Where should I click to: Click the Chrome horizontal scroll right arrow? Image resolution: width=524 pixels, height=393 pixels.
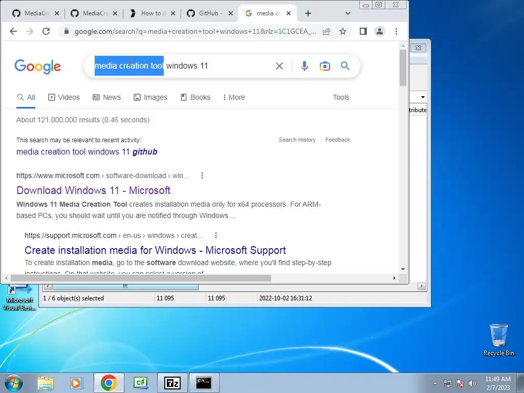(x=395, y=278)
